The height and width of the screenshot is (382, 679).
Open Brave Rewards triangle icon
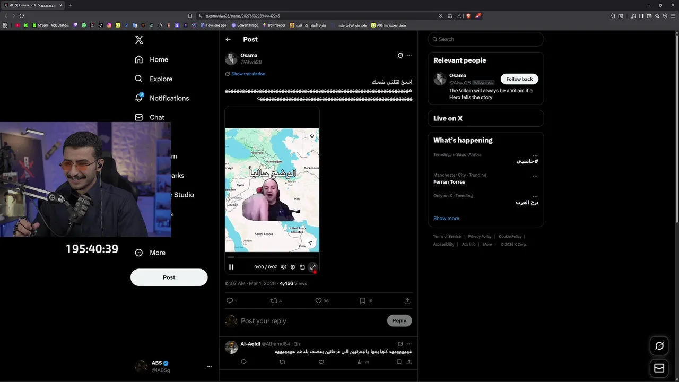(x=477, y=16)
